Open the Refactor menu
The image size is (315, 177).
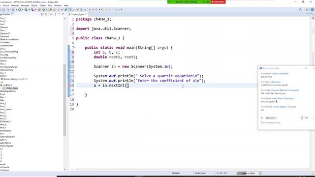click(15, 5)
